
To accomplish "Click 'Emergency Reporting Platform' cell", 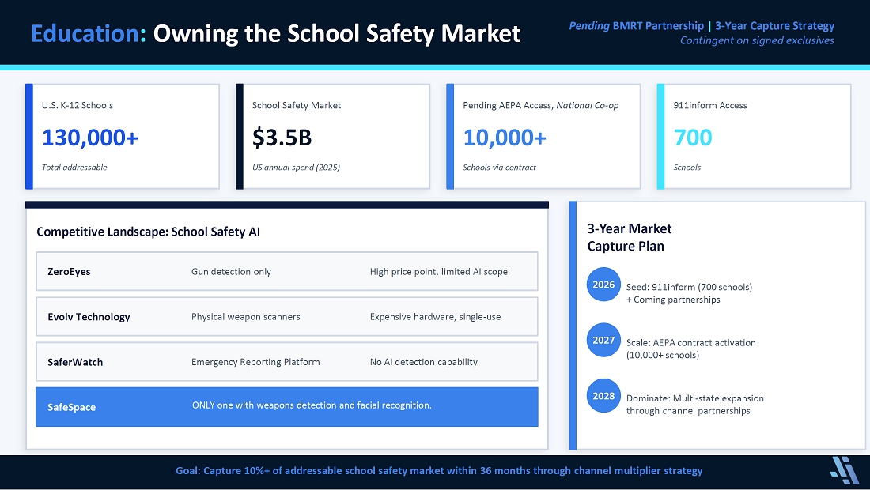I will click(x=255, y=362).
